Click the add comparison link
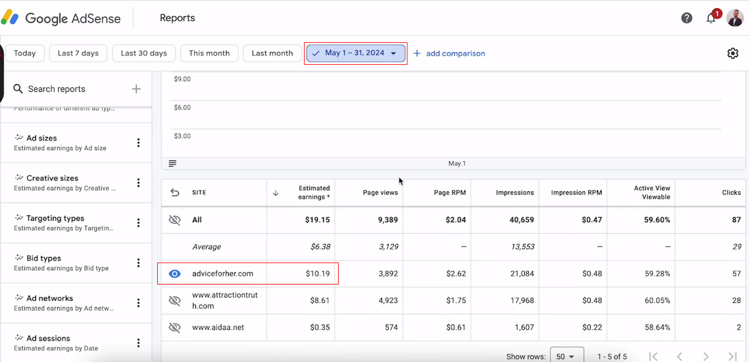Image resolution: width=749 pixels, height=362 pixels. [449, 53]
